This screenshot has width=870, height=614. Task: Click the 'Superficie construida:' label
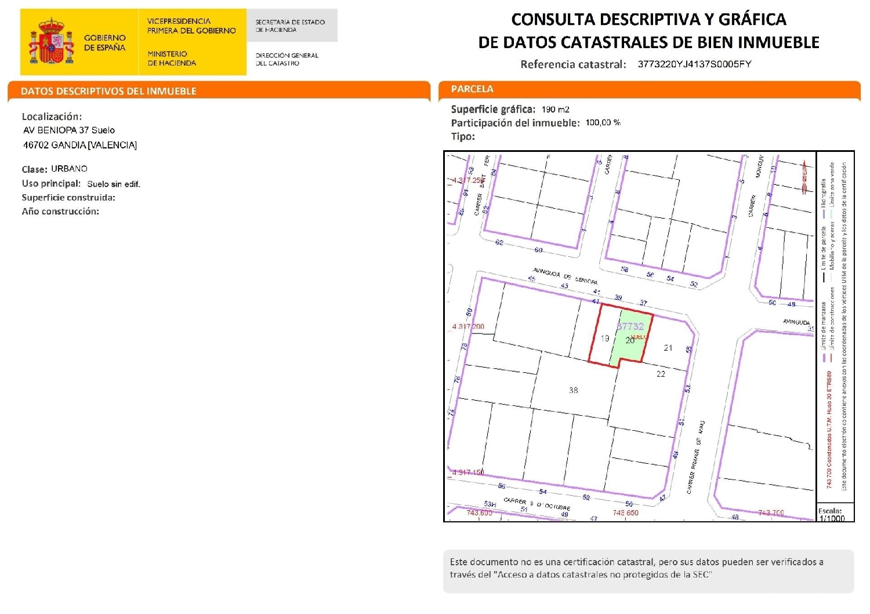click(68, 198)
